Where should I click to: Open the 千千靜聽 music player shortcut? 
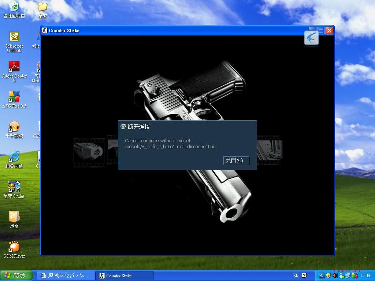coord(14,127)
